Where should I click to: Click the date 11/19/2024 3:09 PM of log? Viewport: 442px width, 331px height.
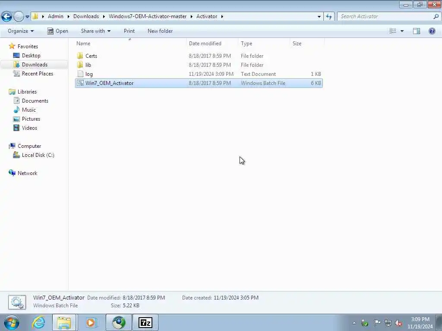click(211, 74)
